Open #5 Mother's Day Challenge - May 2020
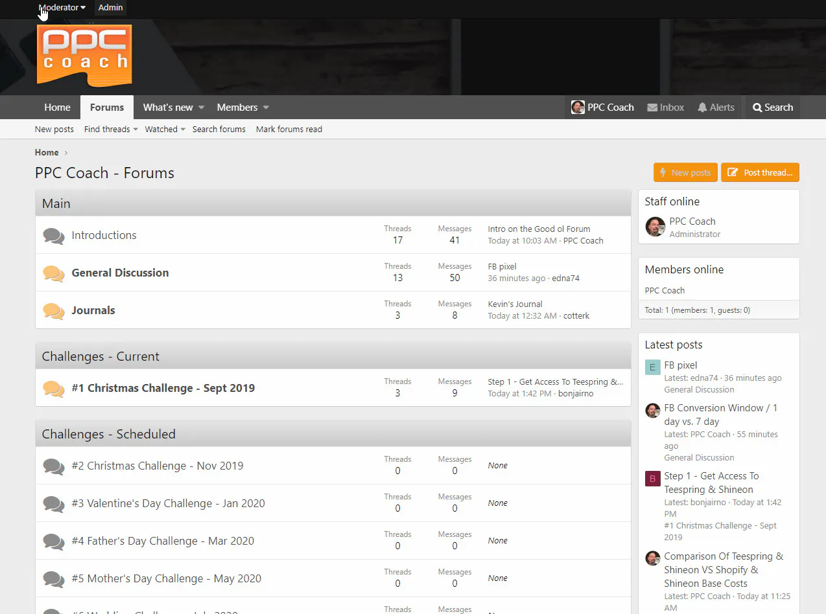This screenshot has height=614, width=826. (x=167, y=578)
